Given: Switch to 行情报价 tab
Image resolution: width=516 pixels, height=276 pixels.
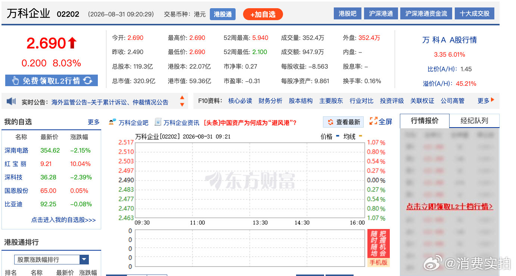Looking at the screenshot, I should tap(425, 121).
